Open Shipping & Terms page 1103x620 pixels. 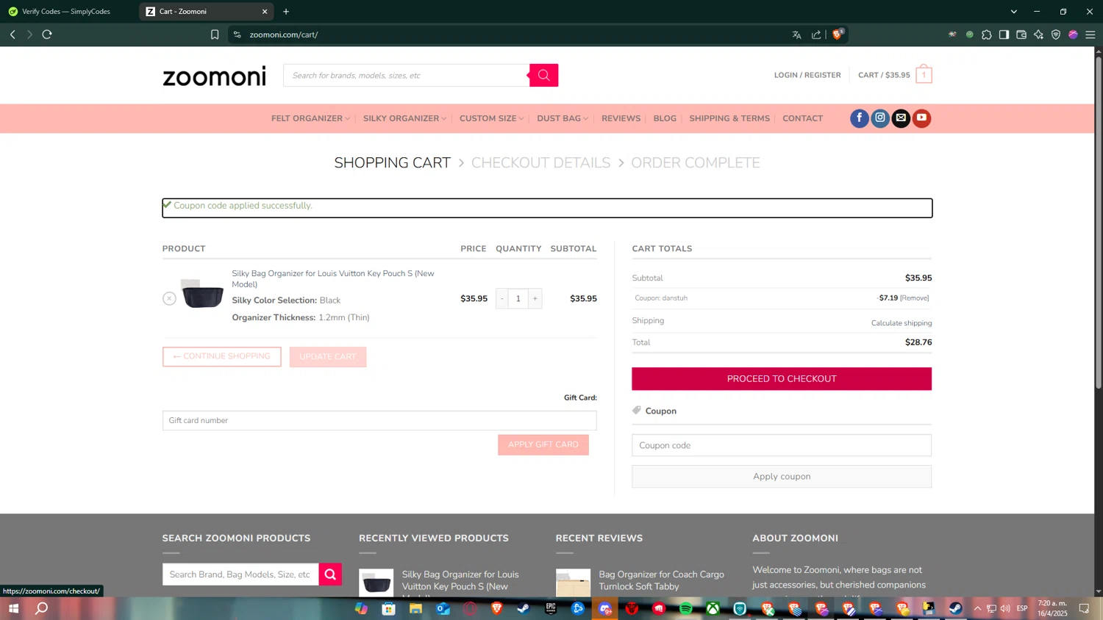click(x=729, y=118)
